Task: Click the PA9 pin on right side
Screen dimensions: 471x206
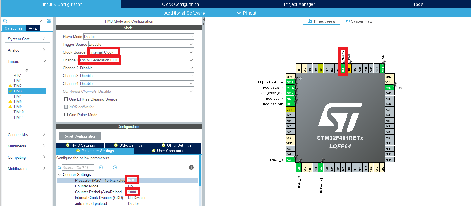Action: point(389,110)
